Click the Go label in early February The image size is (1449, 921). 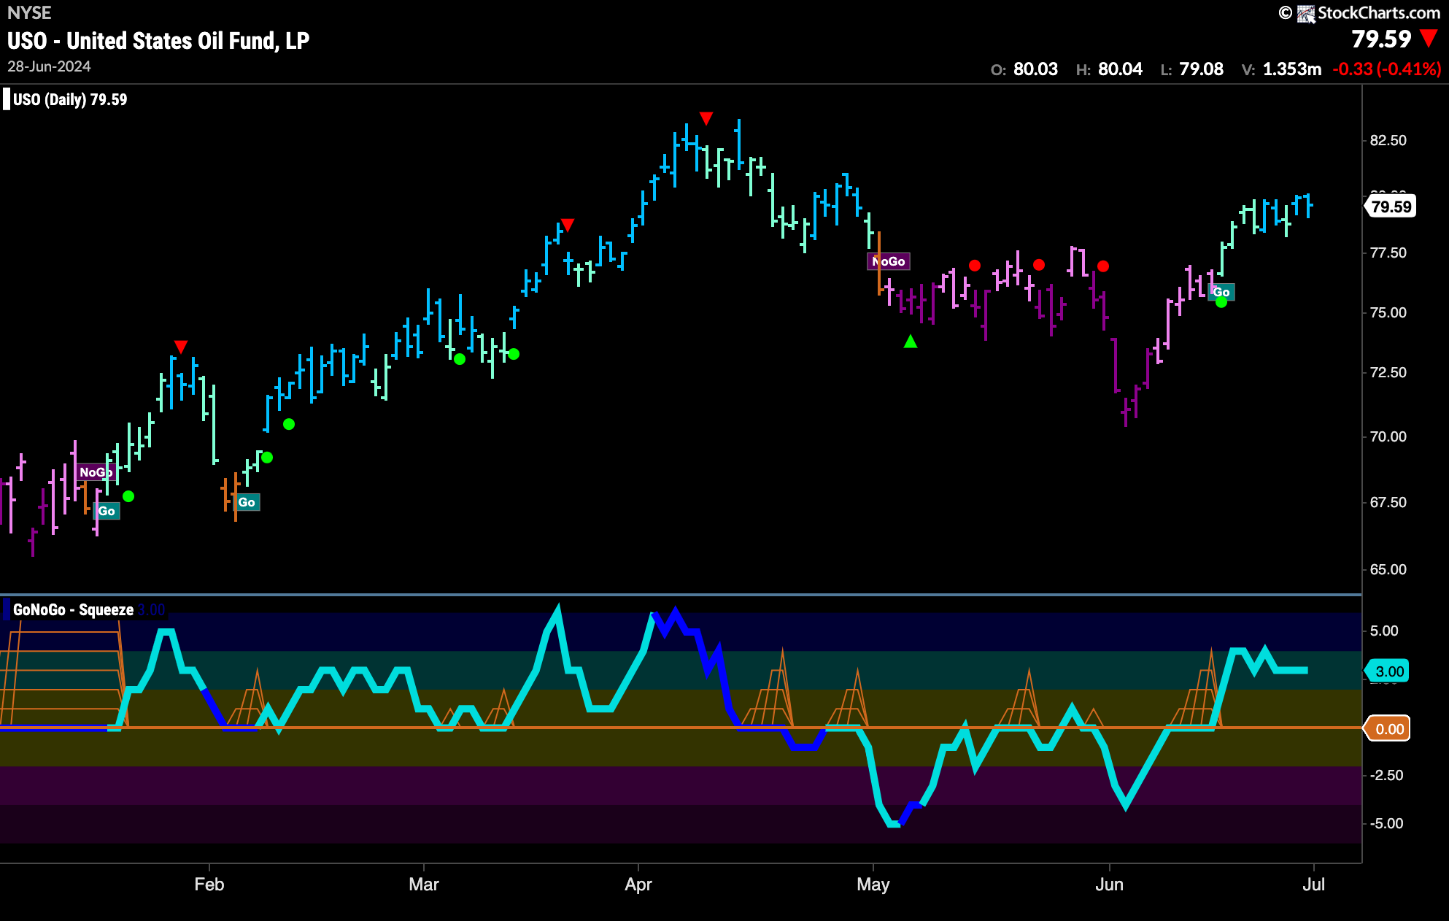click(247, 502)
